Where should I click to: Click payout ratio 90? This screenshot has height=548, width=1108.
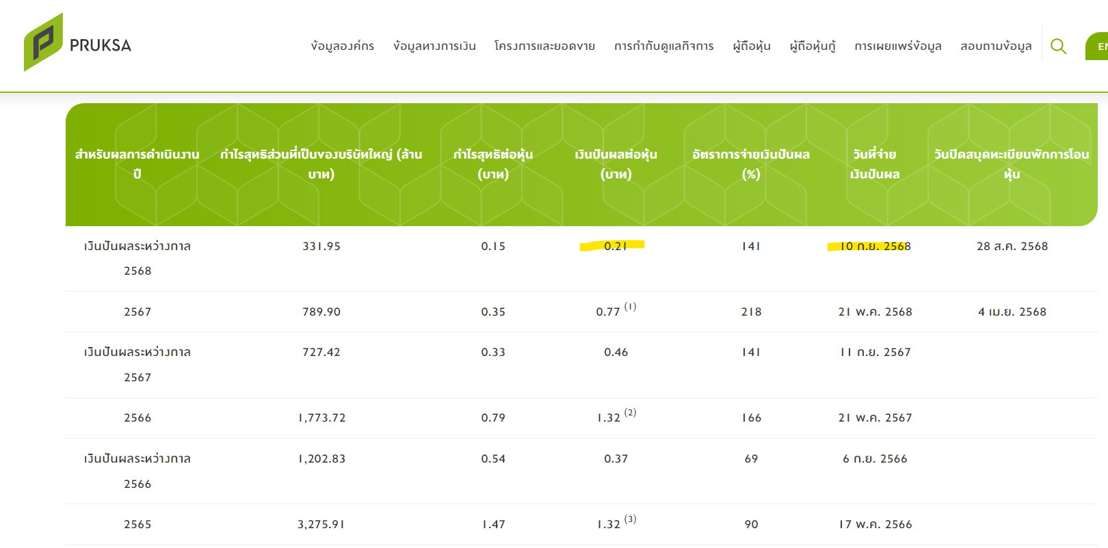point(751,524)
